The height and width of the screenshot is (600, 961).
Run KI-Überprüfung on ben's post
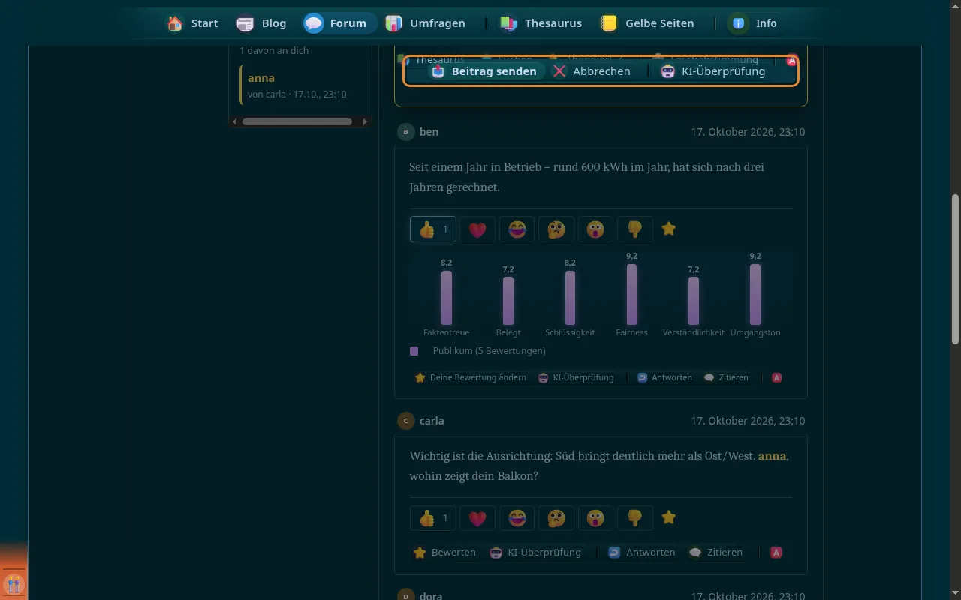tap(576, 377)
